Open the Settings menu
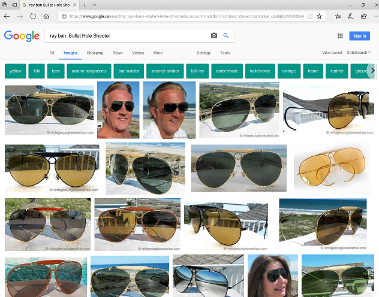 (204, 53)
